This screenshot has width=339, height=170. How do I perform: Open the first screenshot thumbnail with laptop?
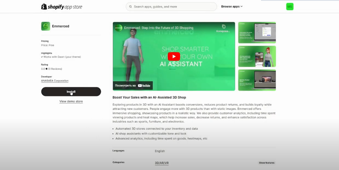coord(257,33)
